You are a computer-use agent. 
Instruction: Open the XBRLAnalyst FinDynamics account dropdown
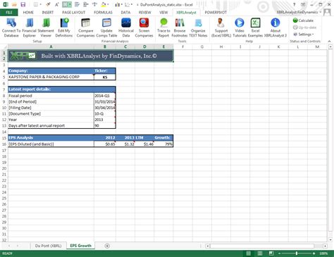[299, 12]
